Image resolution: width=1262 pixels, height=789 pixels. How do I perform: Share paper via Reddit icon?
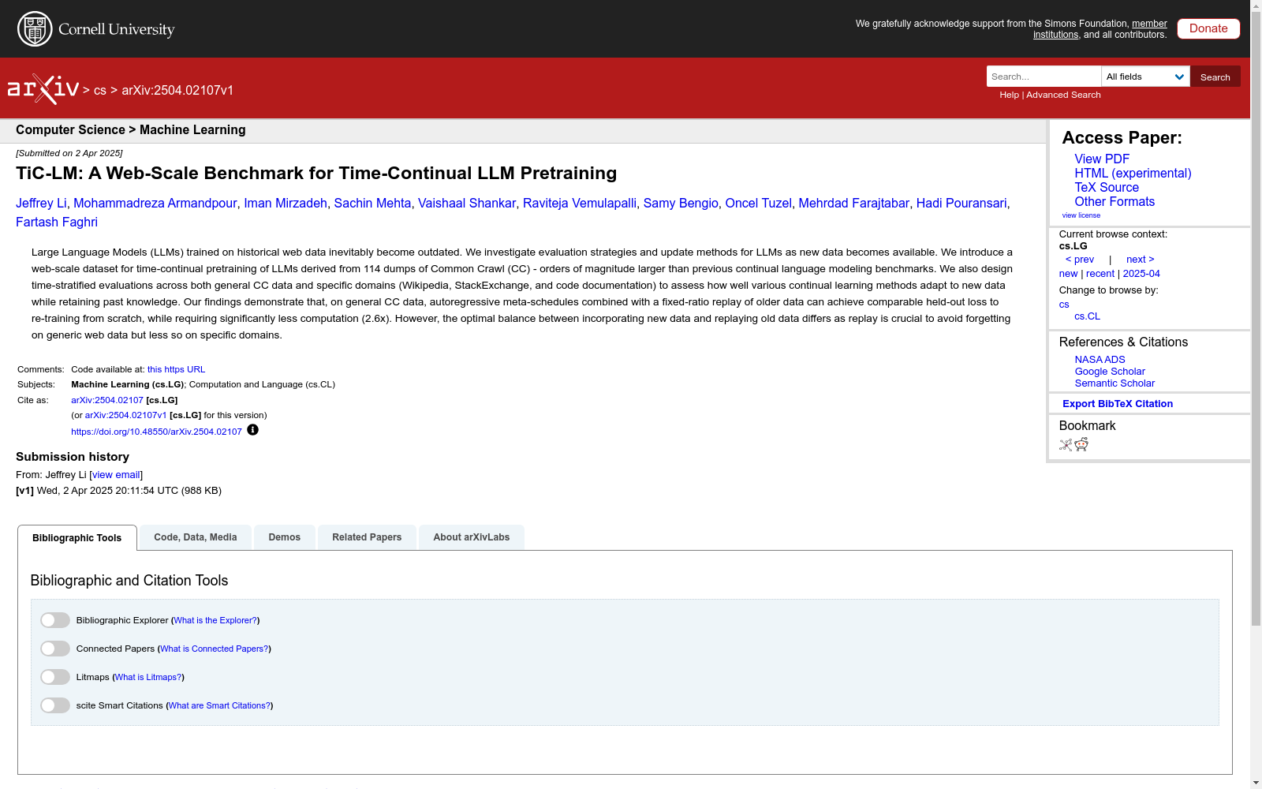tap(1081, 445)
